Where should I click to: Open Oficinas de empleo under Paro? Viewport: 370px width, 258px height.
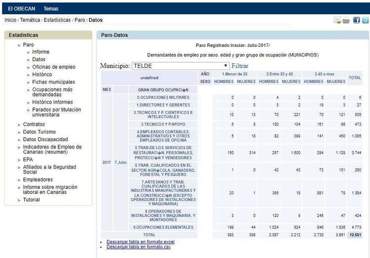[54, 67]
